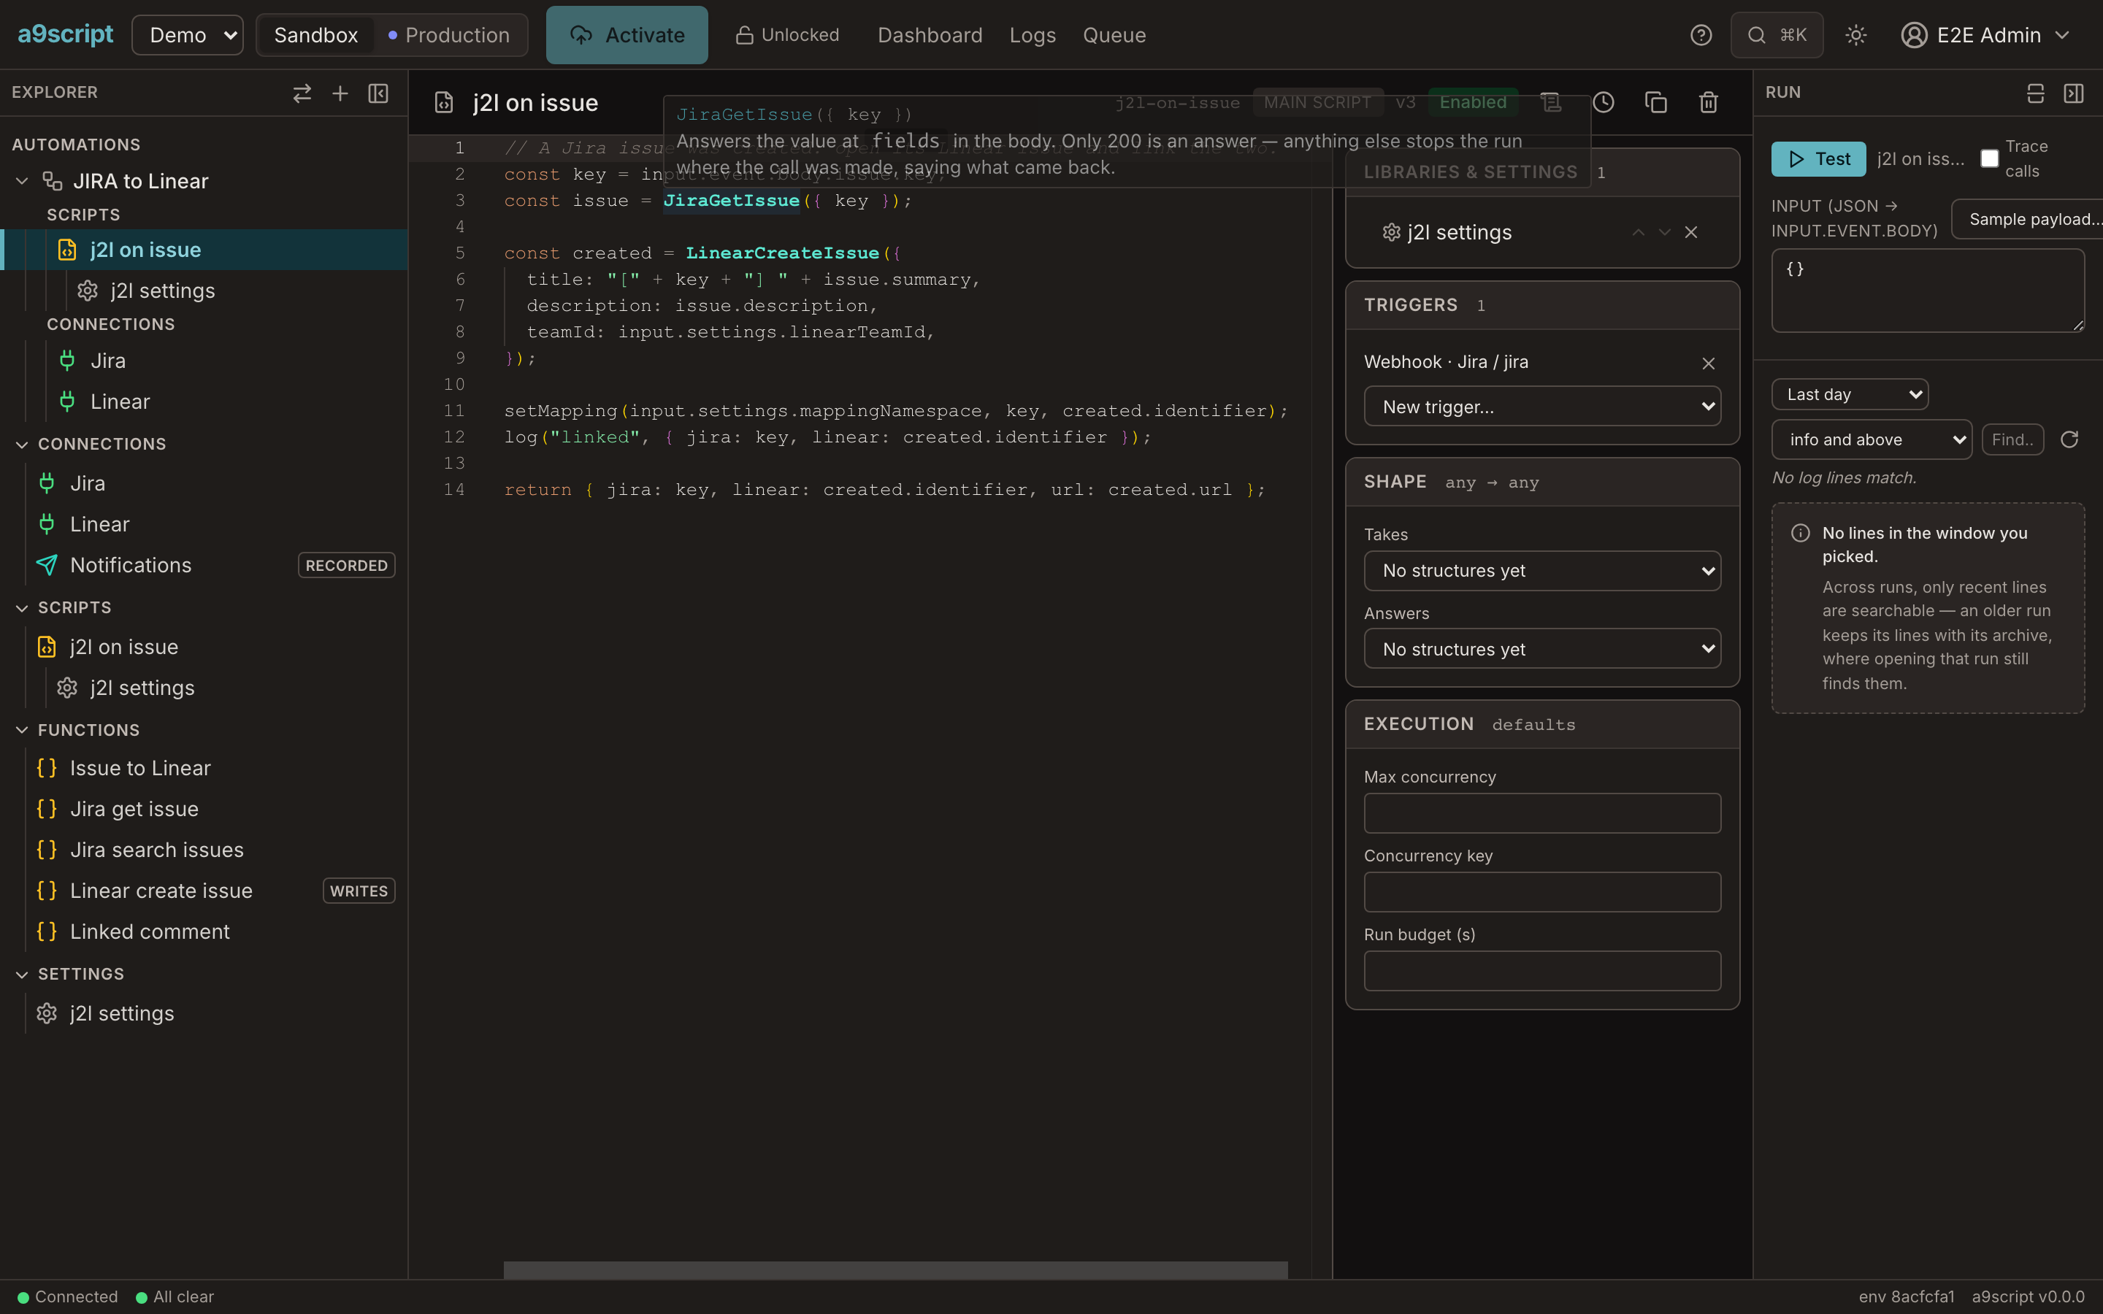Click the script file icon beside the title
The height and width of the screenshot is (1314, 2103).
pos(444,102)
